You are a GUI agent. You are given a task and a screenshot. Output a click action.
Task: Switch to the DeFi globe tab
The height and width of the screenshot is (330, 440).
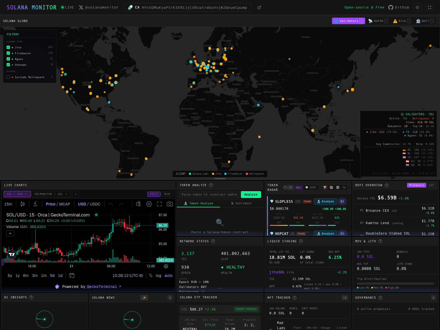425,21
